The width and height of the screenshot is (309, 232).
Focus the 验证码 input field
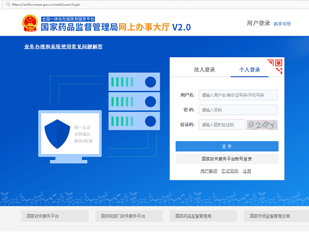[x=222, y=125]
